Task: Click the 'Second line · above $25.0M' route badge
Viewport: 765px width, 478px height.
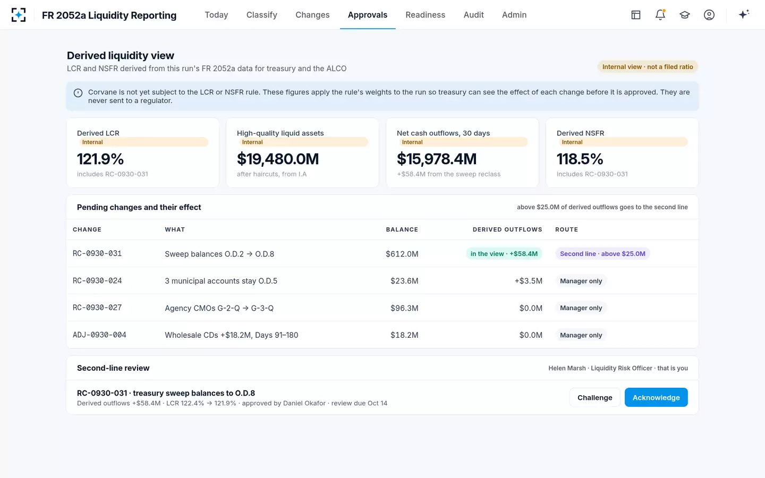Action: [x=602, y=254]
